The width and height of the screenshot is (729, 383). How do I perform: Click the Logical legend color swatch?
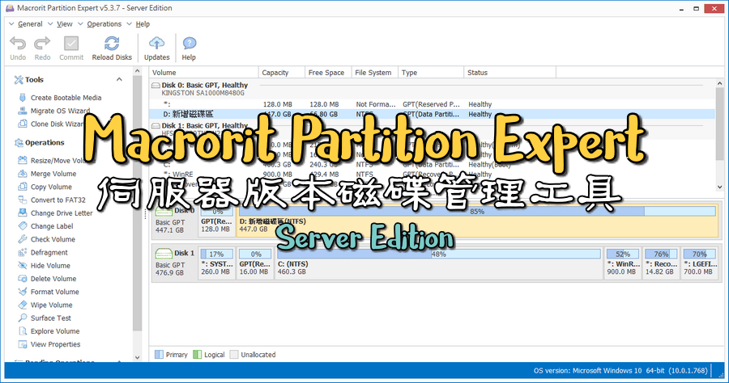(x=197, y=355)
